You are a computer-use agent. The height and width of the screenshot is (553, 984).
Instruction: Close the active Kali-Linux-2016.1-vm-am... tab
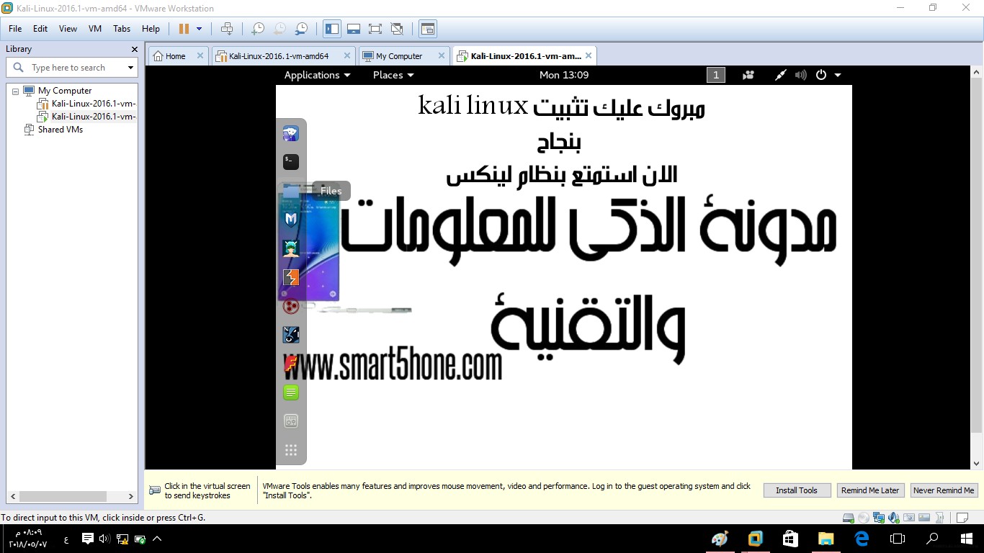click(589, 55)
